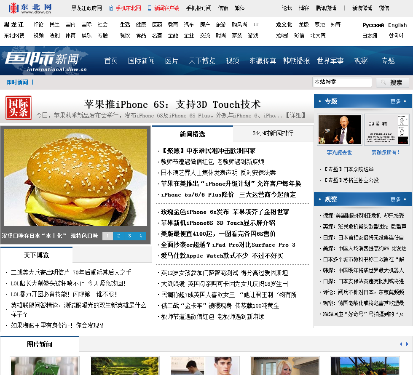Open 日本演艺界人士集体发表声明 article
The image size is (413, 375).
click(x=218, y=173)
